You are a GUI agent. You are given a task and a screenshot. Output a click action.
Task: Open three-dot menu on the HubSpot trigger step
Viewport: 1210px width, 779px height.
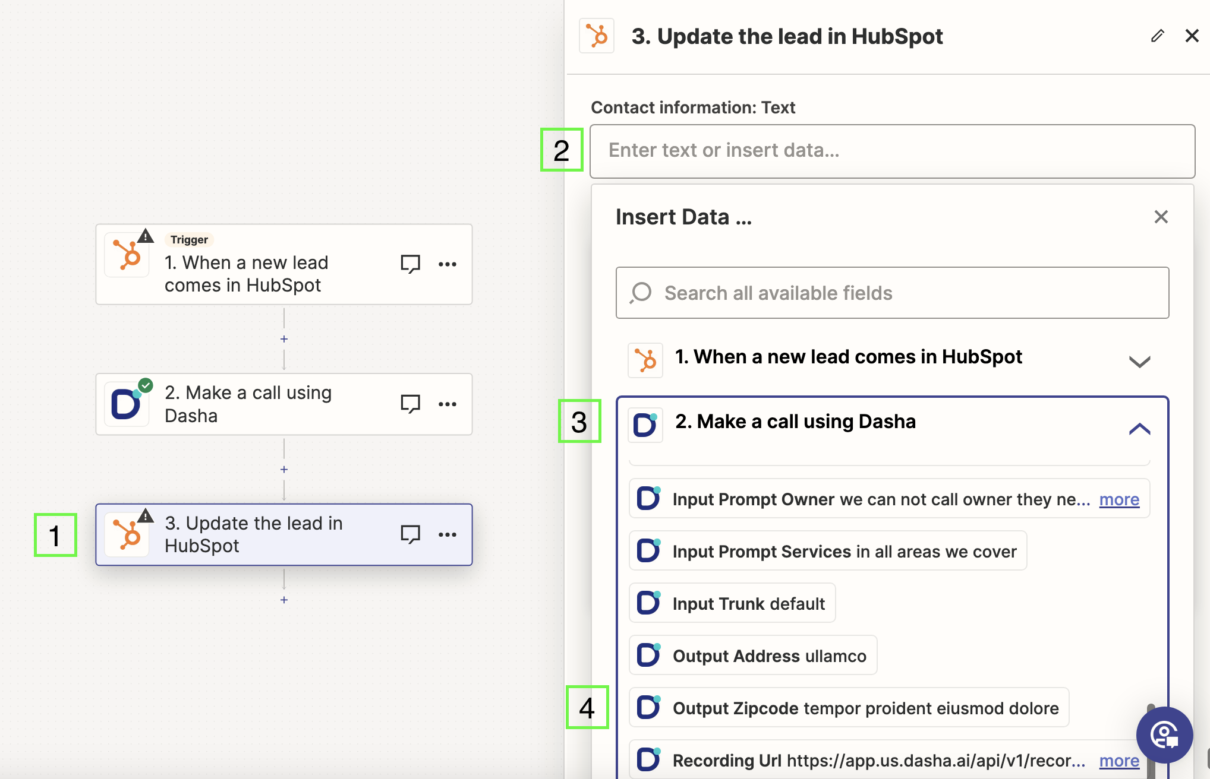(447, 264)
